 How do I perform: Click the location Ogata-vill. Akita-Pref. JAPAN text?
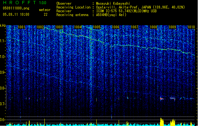coord(123,7)
